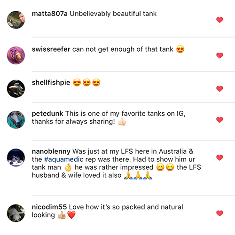Viewport: 235px width, 235px height.
Task: Open swissreefer's clownfish avatar
Action: click(x=16, y=55)
